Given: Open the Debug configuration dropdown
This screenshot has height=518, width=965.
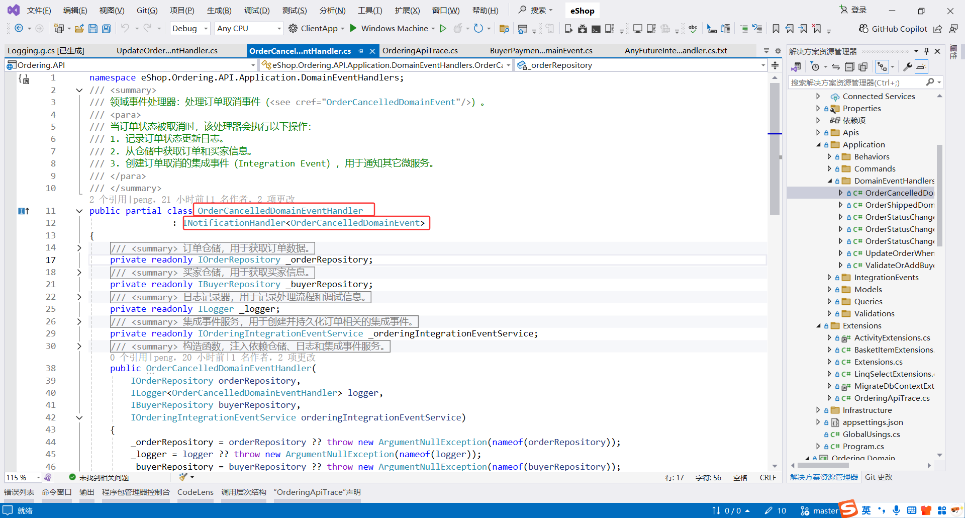Looking at the screenshot, I should [189, 29].
